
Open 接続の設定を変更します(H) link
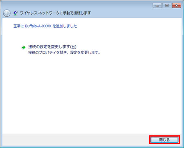[x=52, y=47]
